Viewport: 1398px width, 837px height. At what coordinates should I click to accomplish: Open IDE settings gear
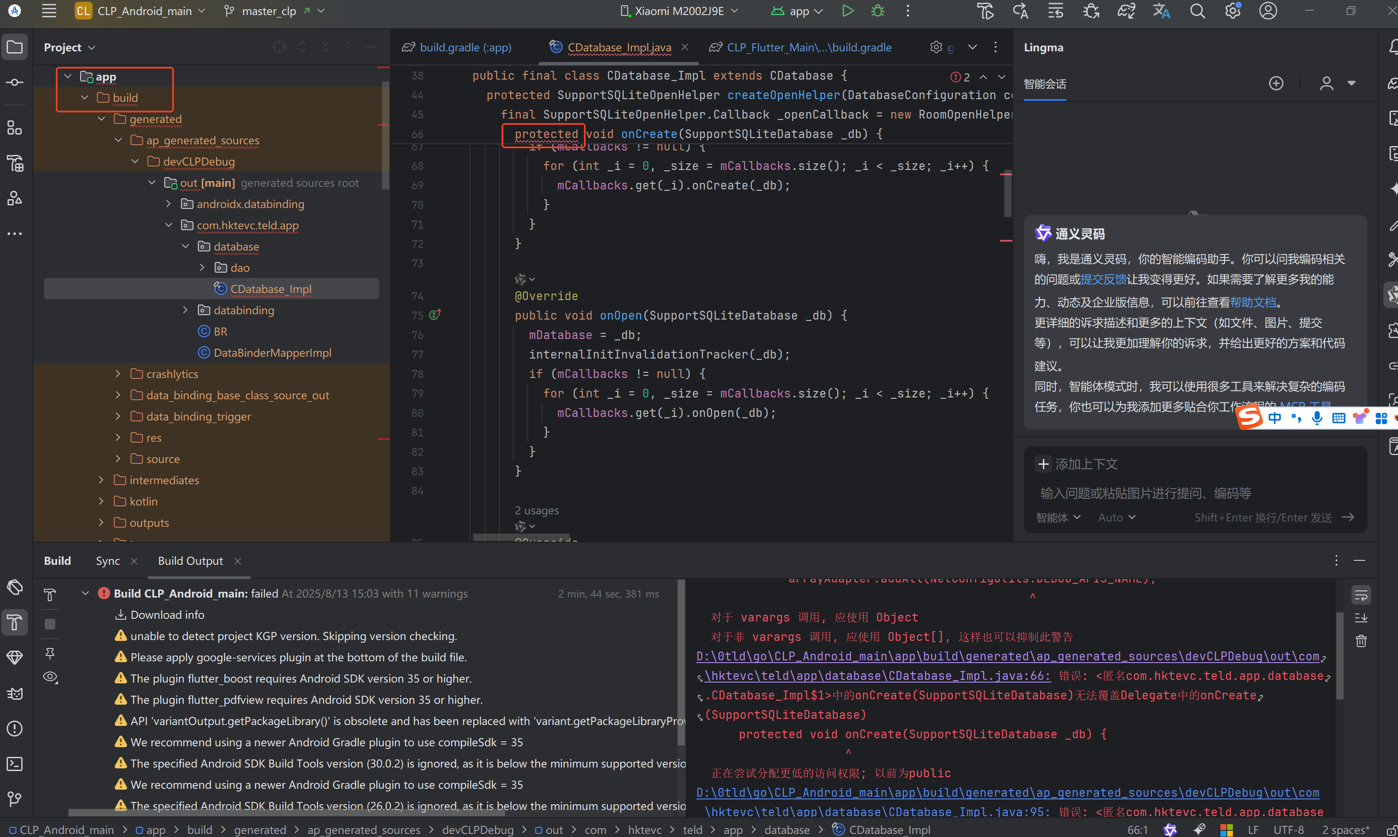point(1232,11)
